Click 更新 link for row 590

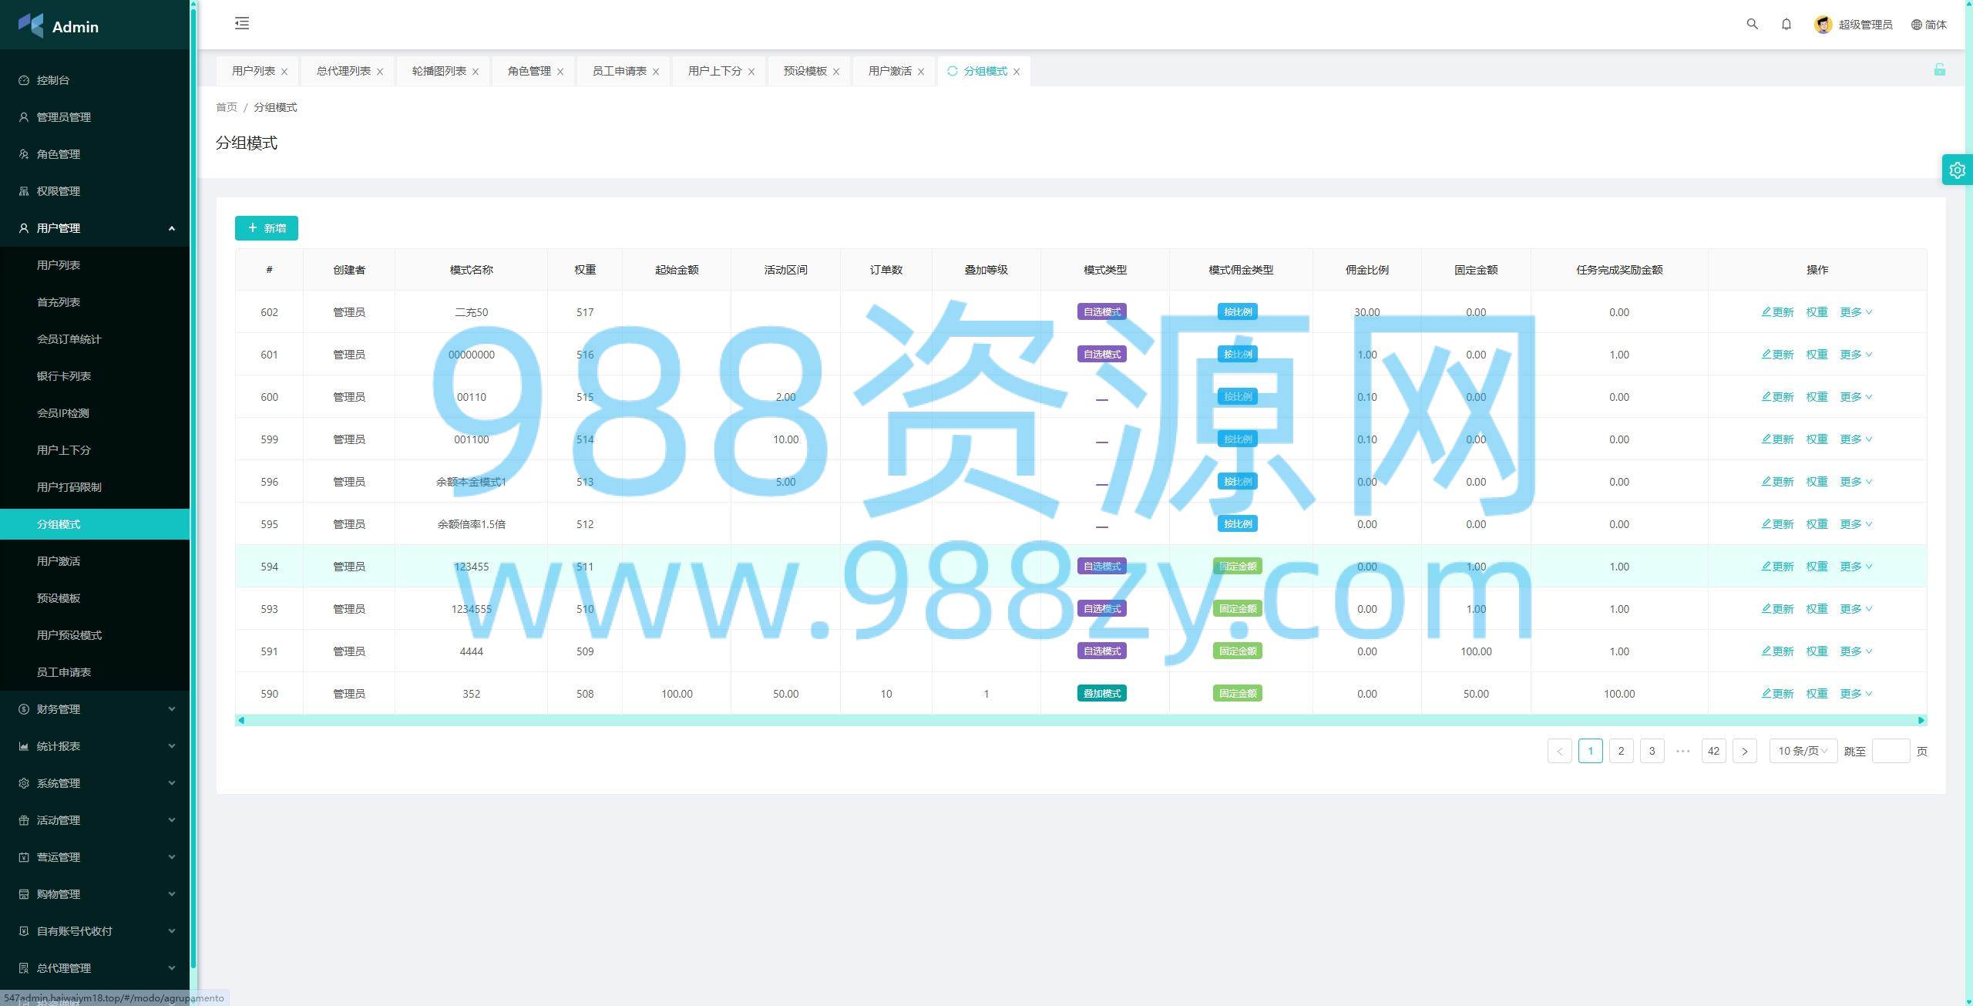tap(1777, 694)
